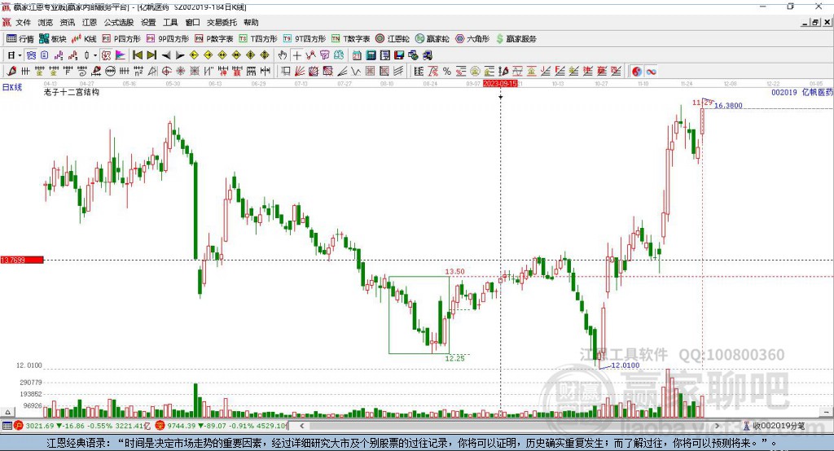
Task: Open the P四方形 tool
Action: tap(121, 39)
